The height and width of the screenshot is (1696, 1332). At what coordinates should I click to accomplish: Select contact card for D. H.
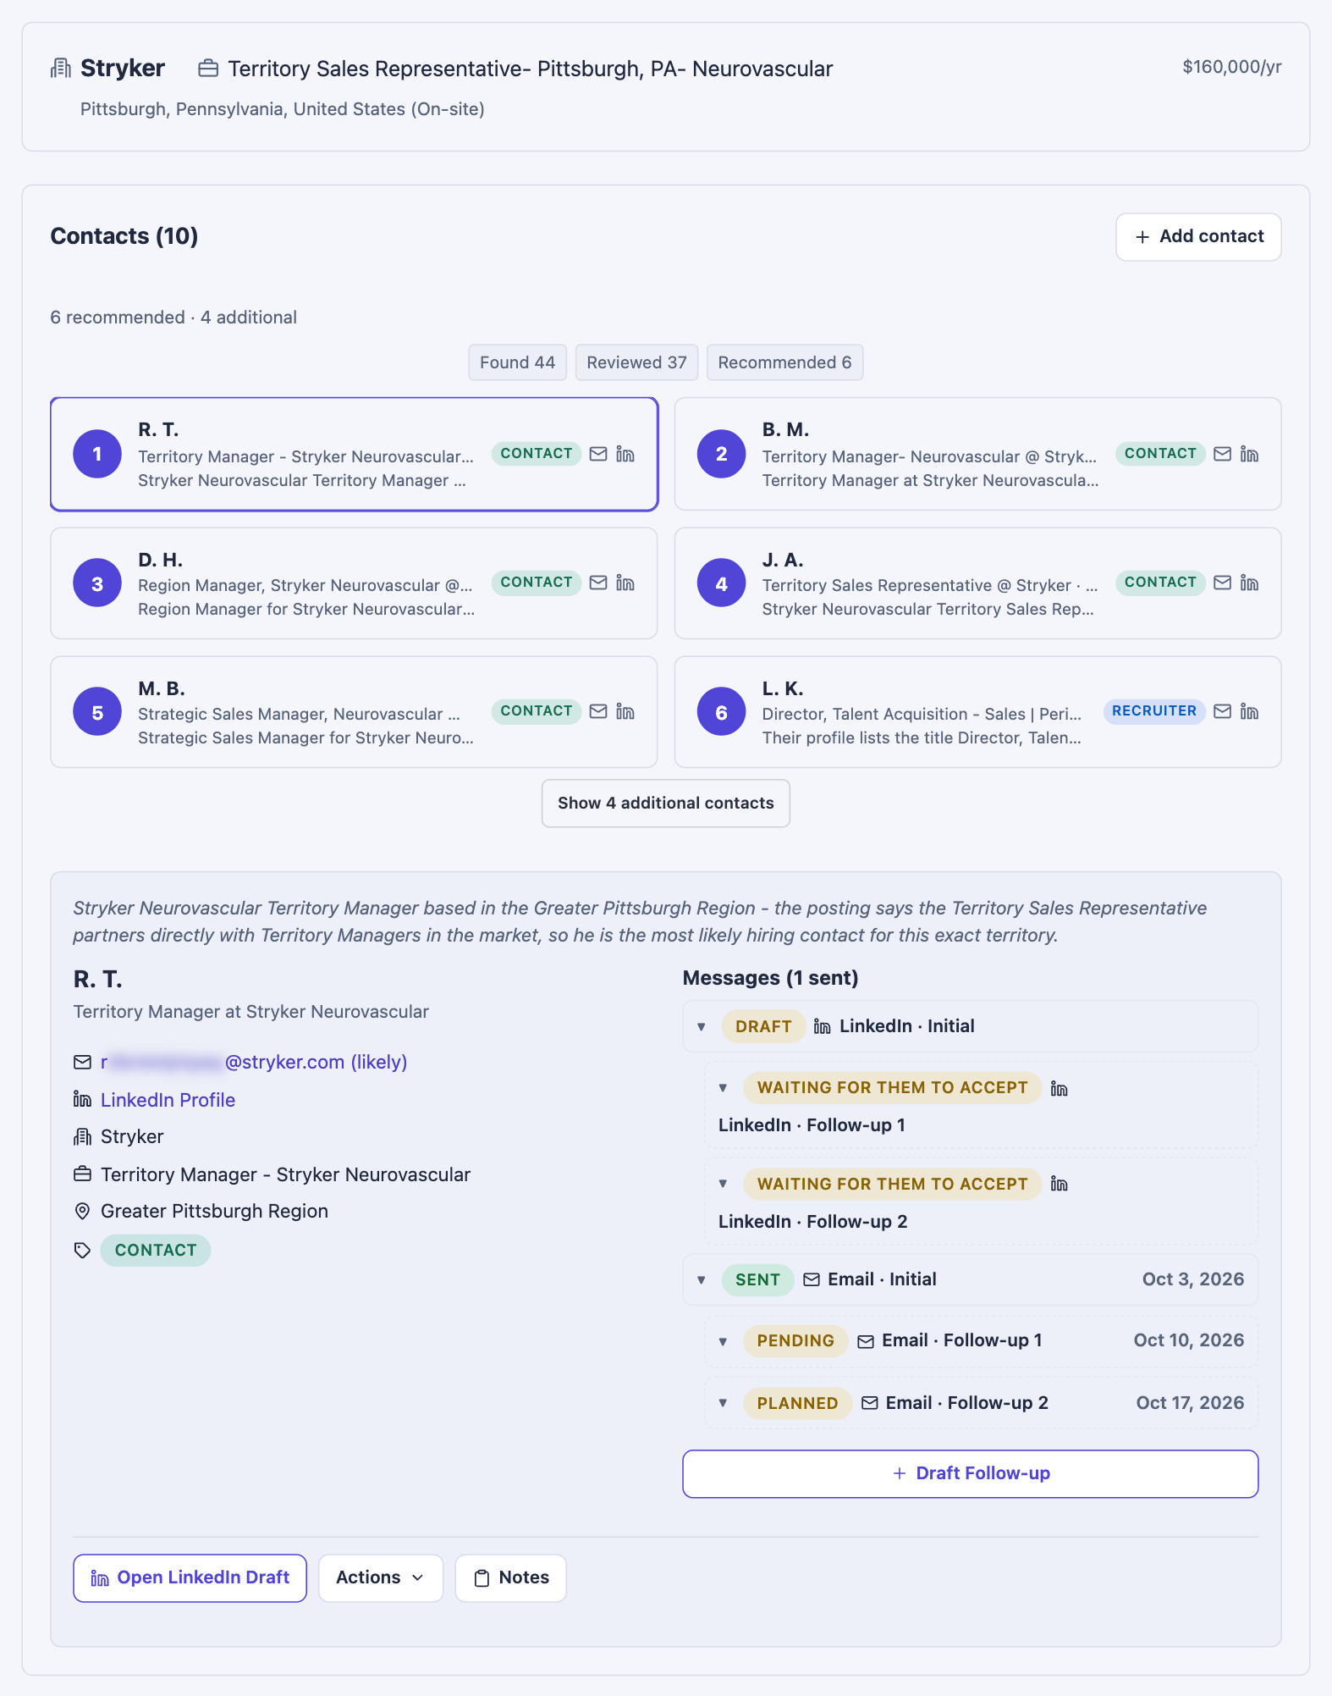click(354, 583)
